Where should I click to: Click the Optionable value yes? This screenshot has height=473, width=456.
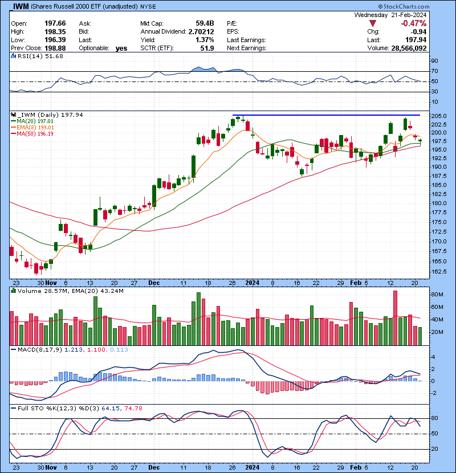click(x=121, y=48)
